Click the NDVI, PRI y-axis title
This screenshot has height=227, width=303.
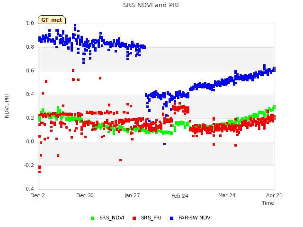click(x=7, y=106)
